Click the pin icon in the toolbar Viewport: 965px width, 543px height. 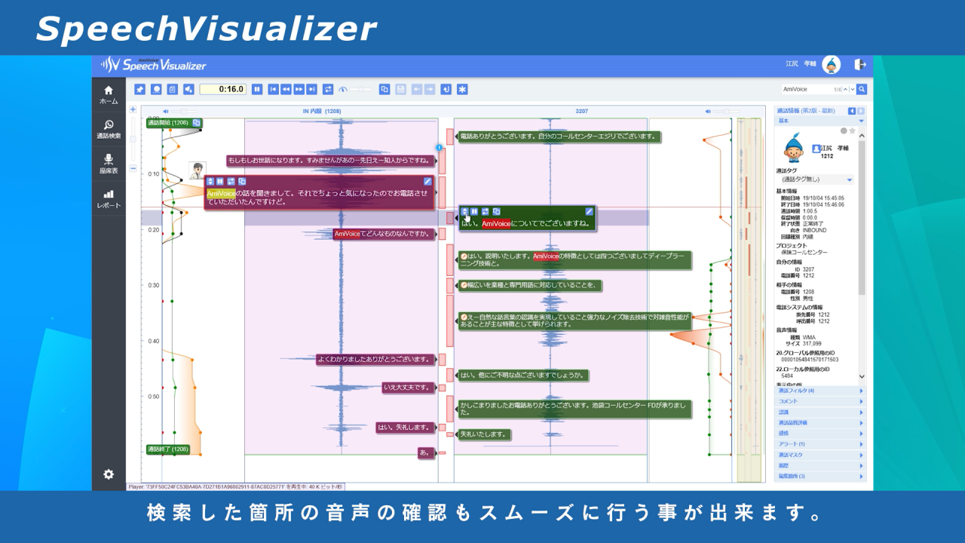[x=140, y=89]
